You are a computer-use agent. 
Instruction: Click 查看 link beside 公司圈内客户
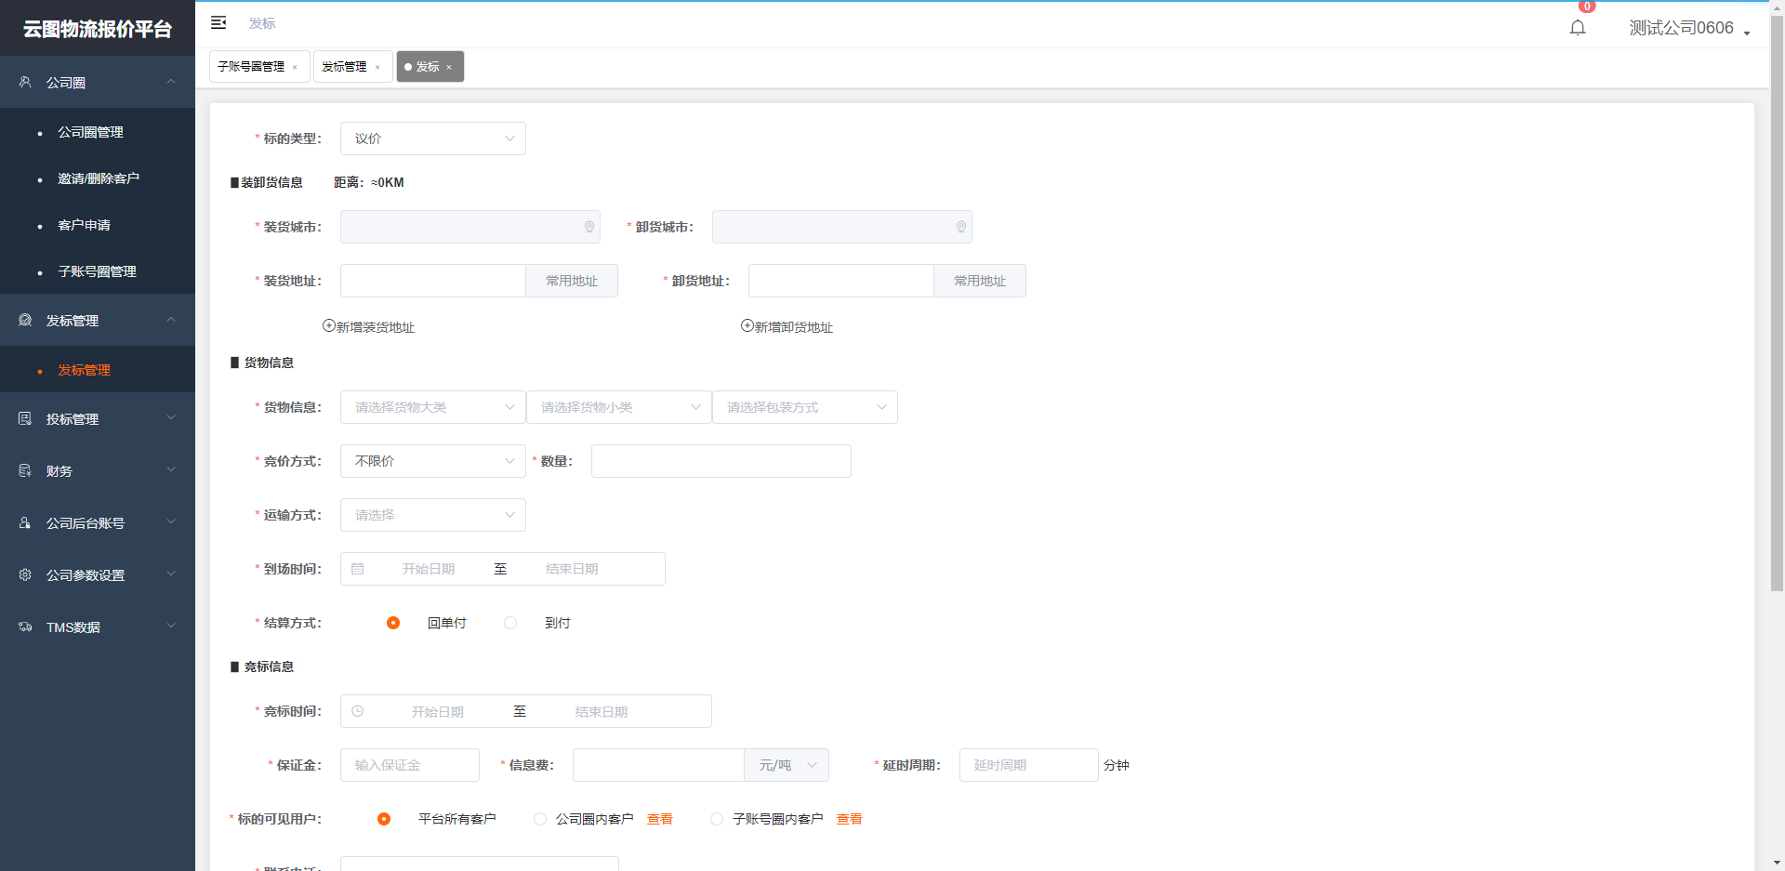pyautogui.click(x=660, y=819)
